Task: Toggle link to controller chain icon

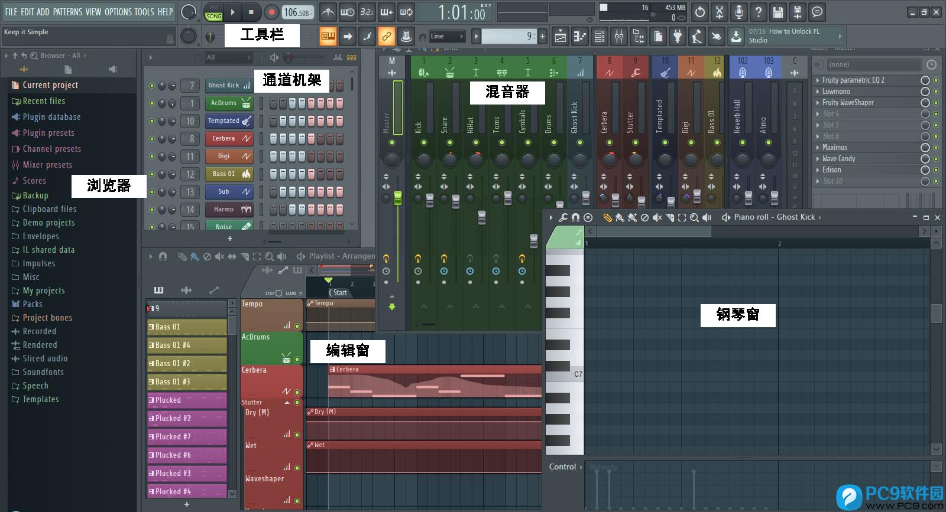Action: pyautogui.click(x=386, y=37)
